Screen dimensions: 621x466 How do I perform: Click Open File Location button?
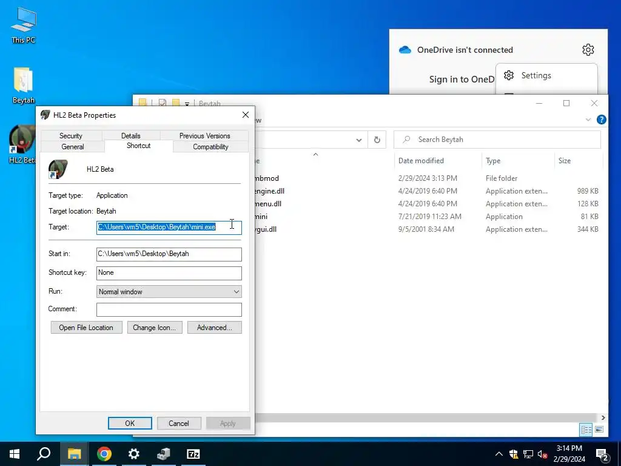coord(86,328)
